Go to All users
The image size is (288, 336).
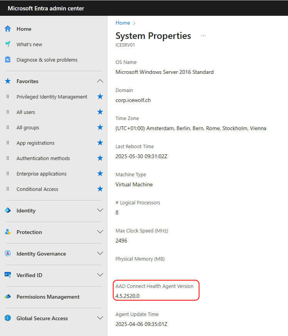(x=26, y=112)
